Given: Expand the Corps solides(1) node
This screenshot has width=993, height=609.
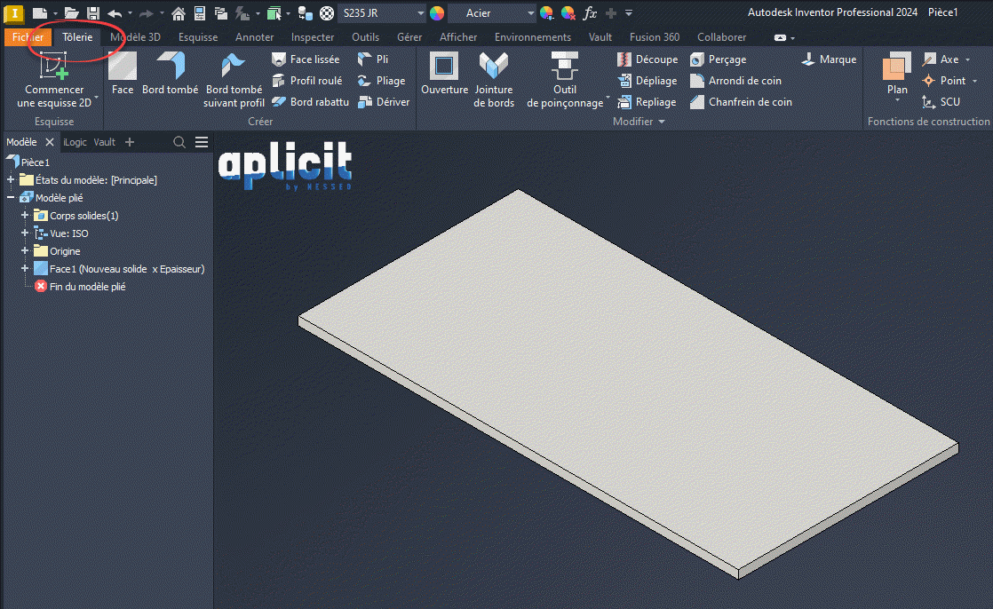Looking at the screenshot, I should (x=25, y=216).
